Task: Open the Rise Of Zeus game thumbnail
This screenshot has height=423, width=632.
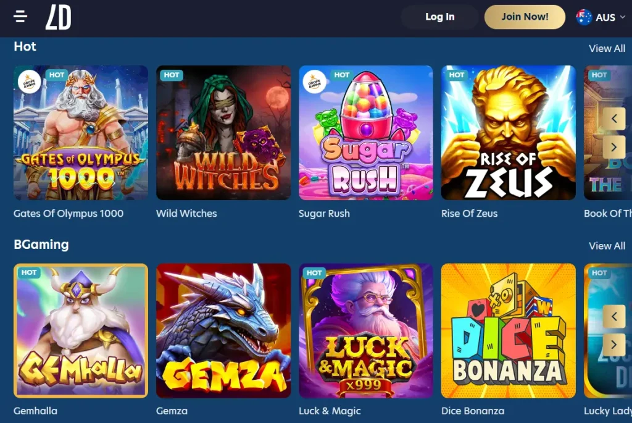Action: tap(509, 133)
